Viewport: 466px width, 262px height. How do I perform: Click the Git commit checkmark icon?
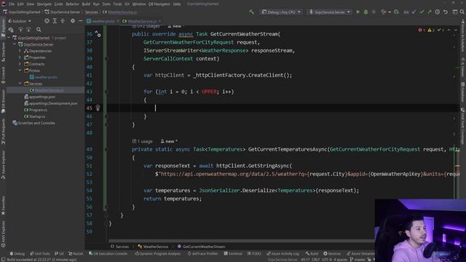[422, 12]
